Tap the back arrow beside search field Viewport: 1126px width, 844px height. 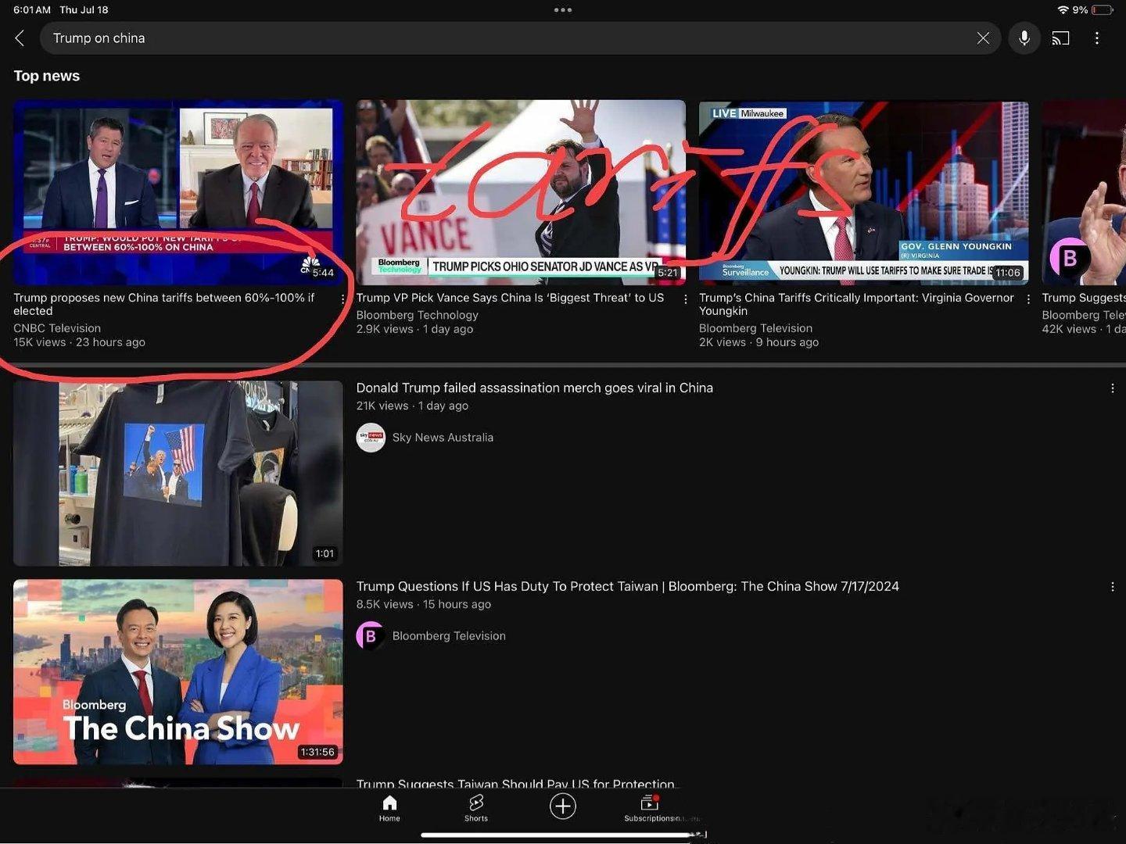(20, 38)
